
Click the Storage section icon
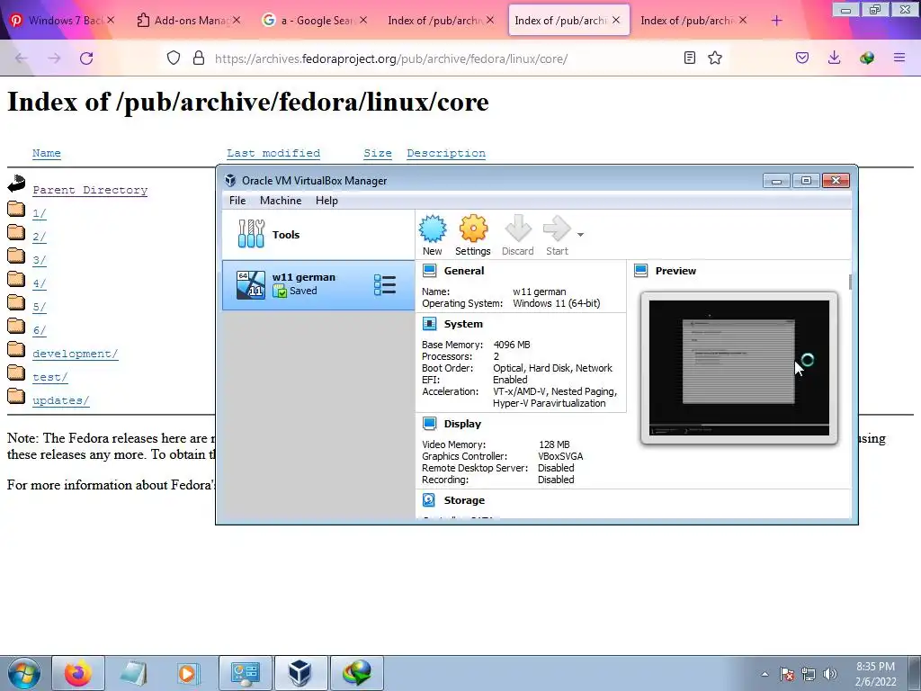tap(429, 500)
